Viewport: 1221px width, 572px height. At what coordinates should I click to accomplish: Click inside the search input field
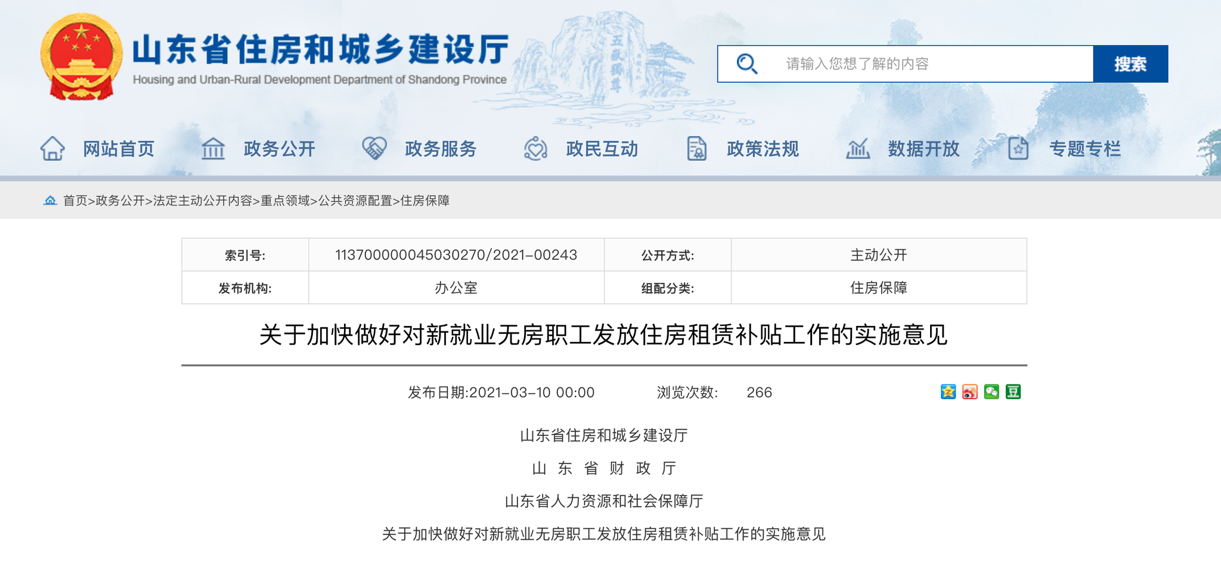[x=894, y=64]
